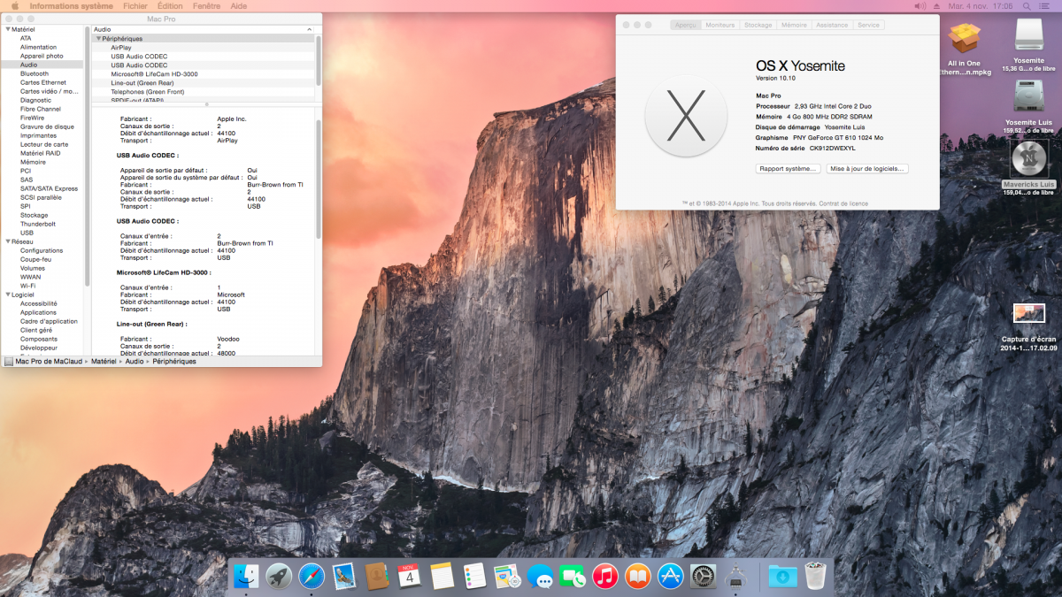1062x597 pixels.
Task: Collapse the Réseau sidebar section
Action: coord(7,241)
